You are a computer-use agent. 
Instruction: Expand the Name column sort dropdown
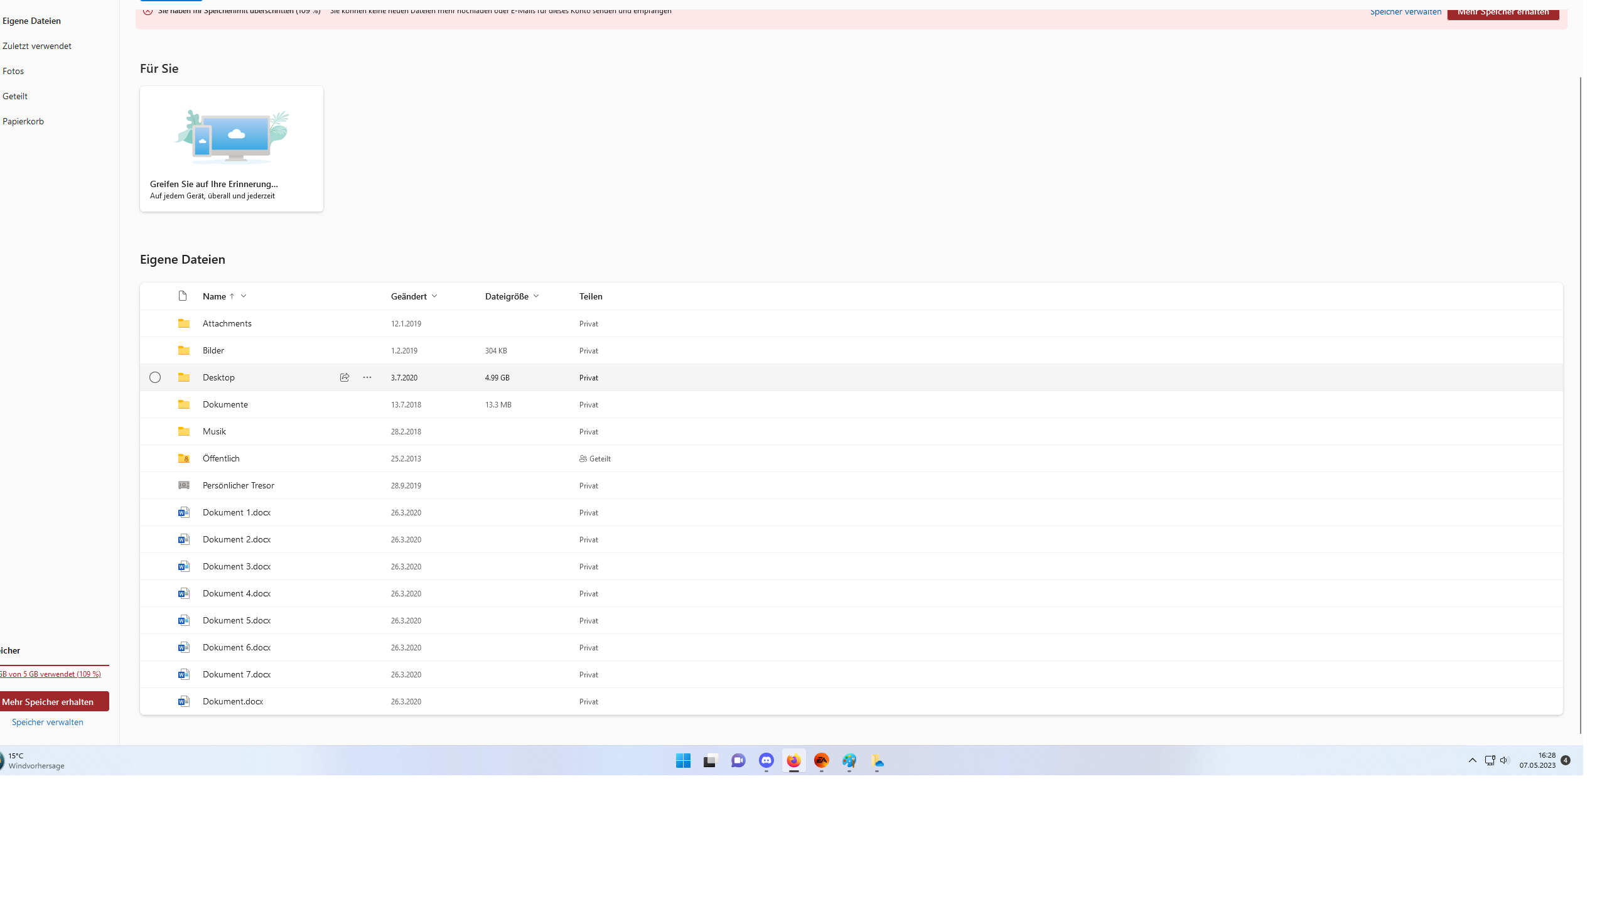point(244,296)
